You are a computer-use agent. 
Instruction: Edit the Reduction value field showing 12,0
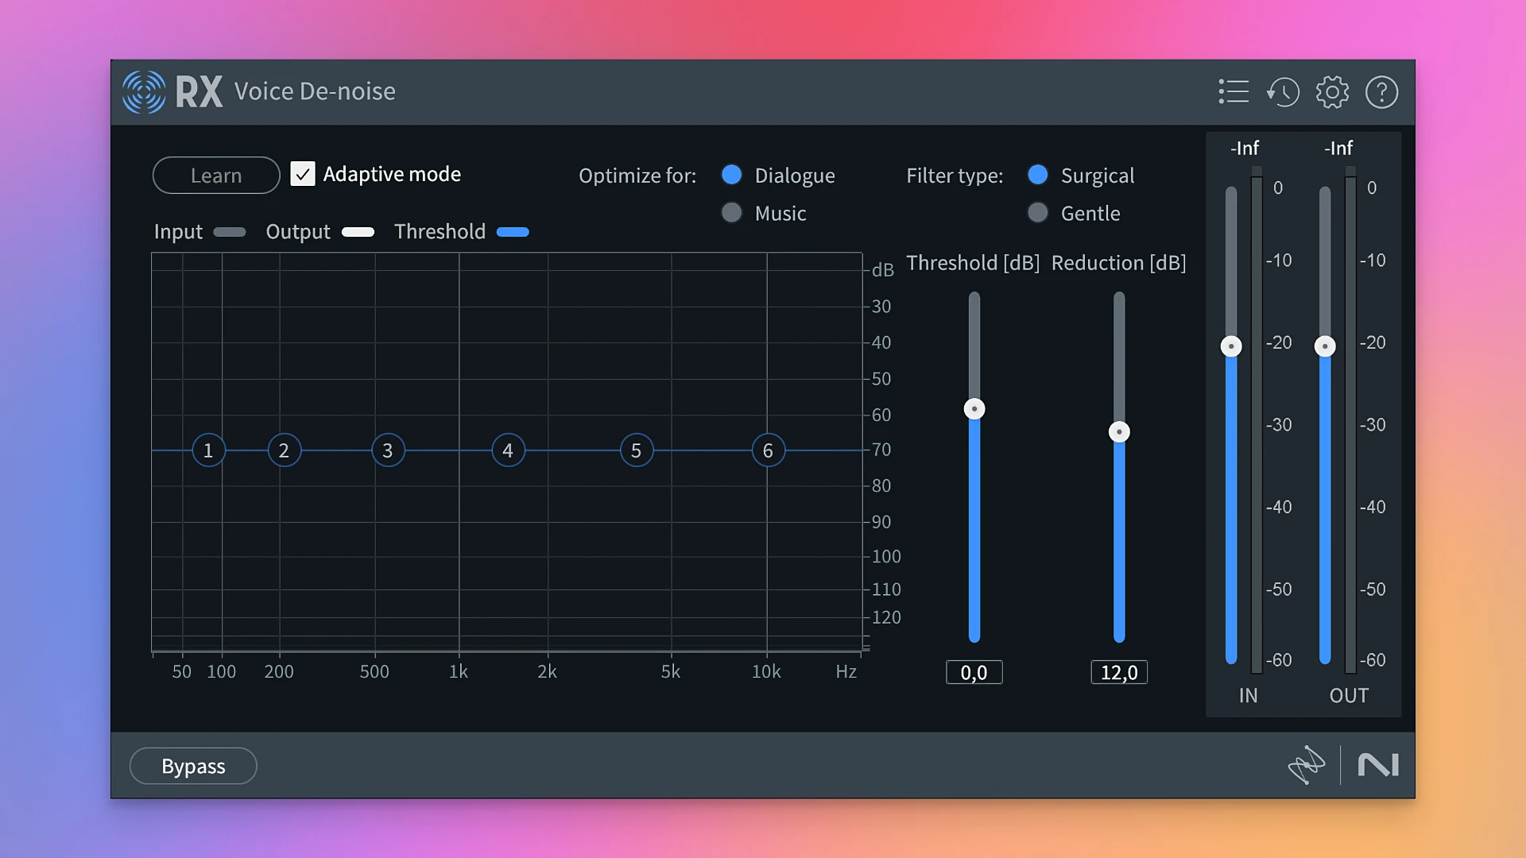pos(1118,672)
